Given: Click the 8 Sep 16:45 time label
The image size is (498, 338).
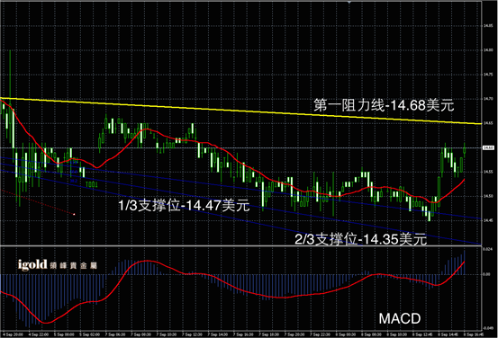Looking at the screenshot, I should pyautogui.click(x=473, y=334).
